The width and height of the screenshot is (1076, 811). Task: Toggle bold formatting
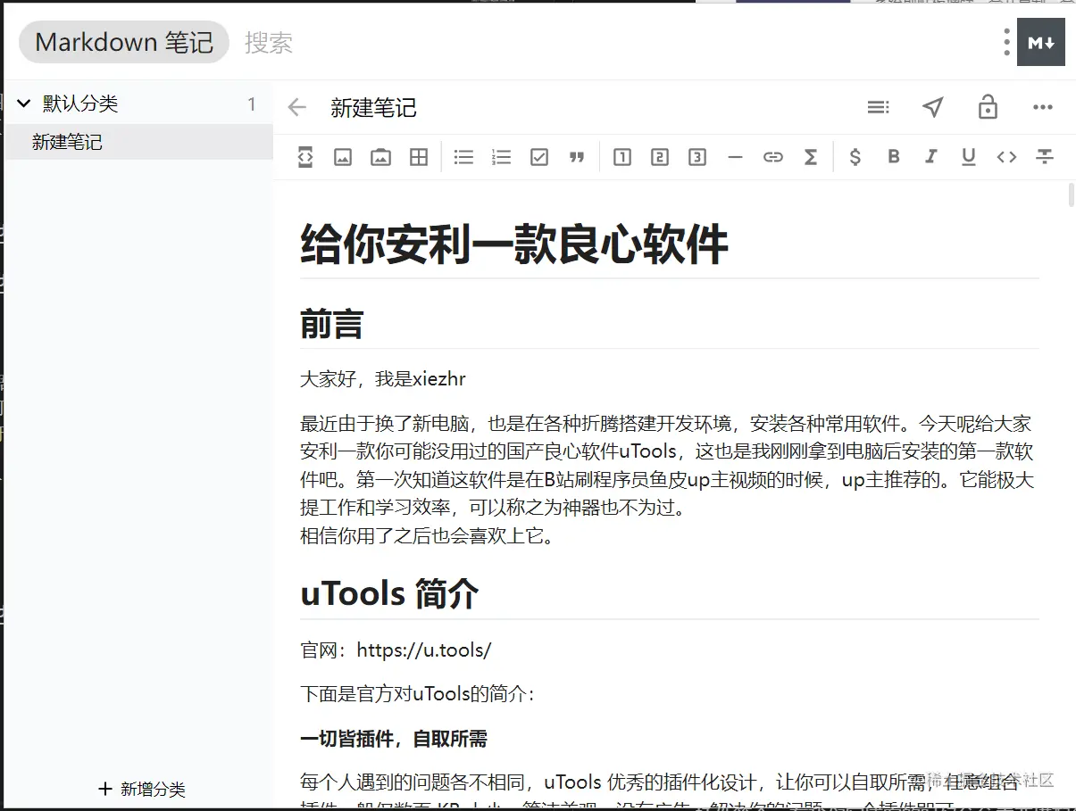[x=893, y=157]
